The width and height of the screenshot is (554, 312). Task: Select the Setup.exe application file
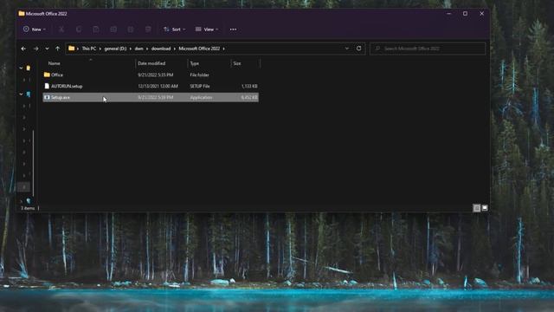point(151,97)
